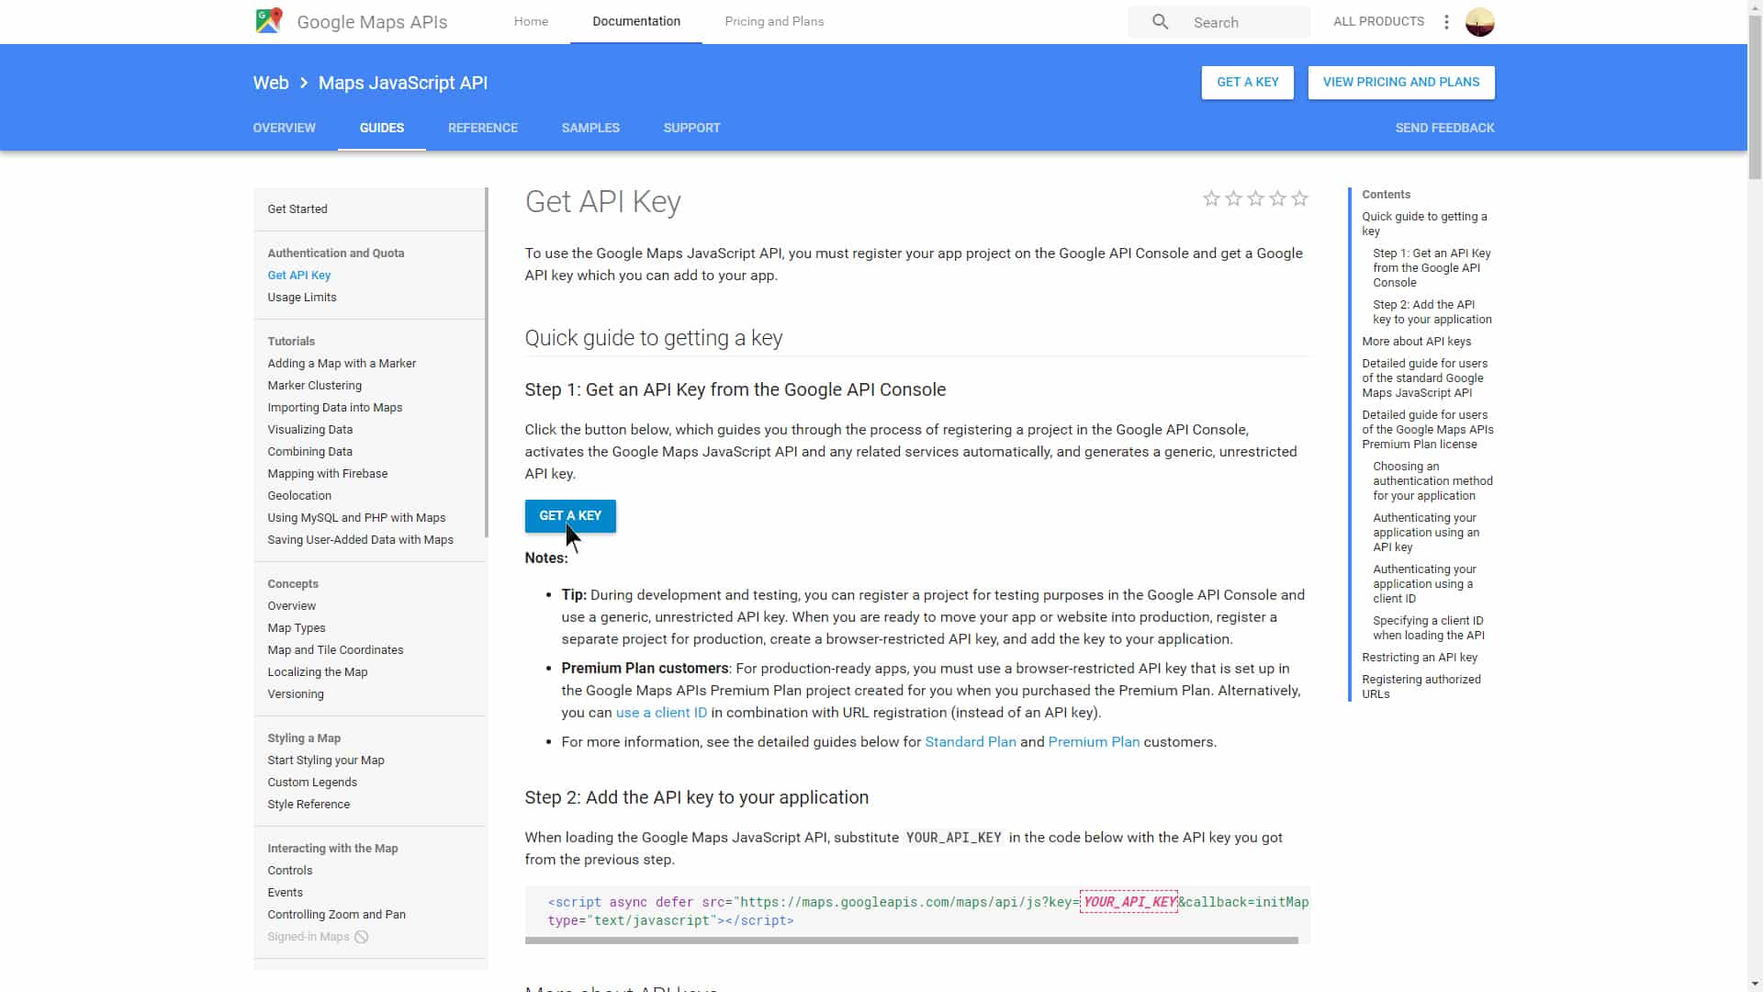Screen dimensions: 1763x992
Task: Click VIEW PRICING AND PLANS button
Action: (x=1401, y=82)
